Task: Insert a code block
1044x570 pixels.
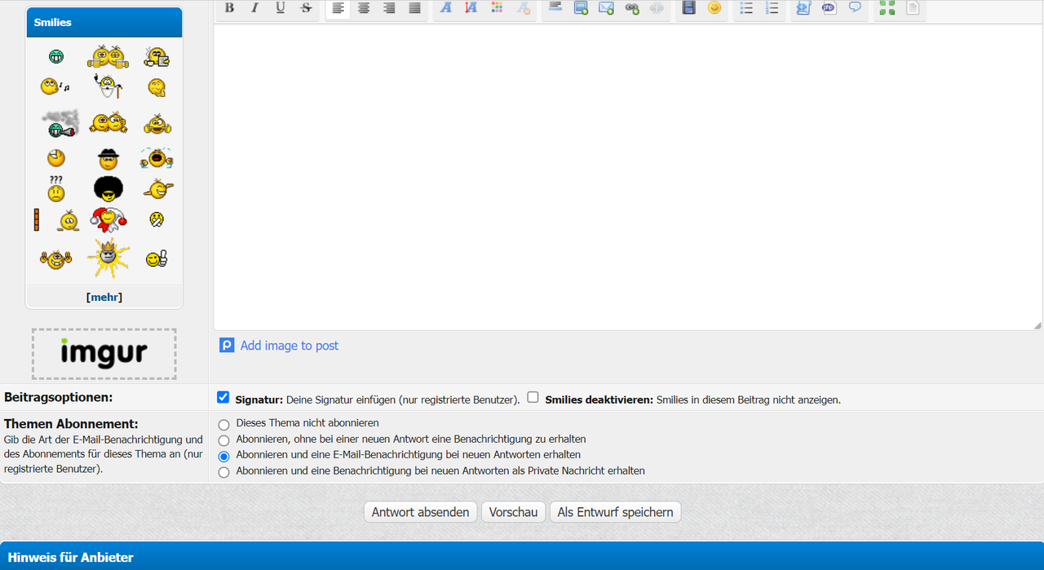Action: 803,8
